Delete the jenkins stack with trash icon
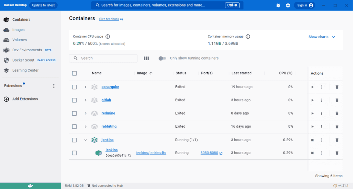Image resolution: width=353 pixels, height=189 pixels. click(x=337, y=140)
